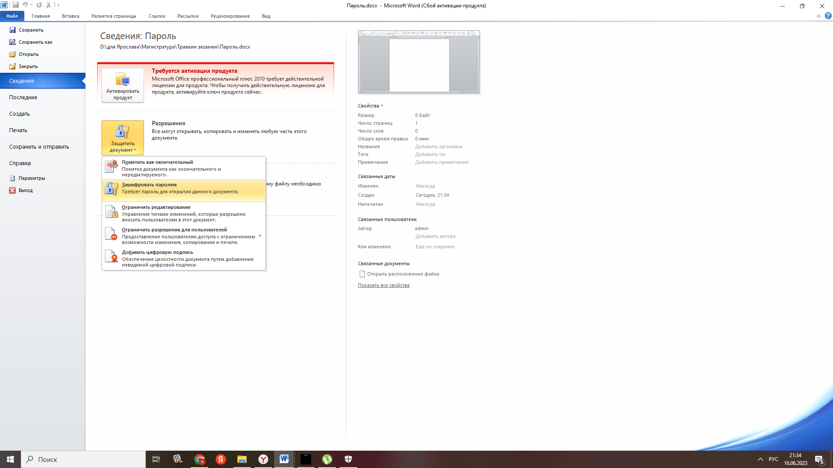The width and height of the screenshot is (833, 468).
Task: Click Добавить заголовок field
Action: click(x=439, y=146)
